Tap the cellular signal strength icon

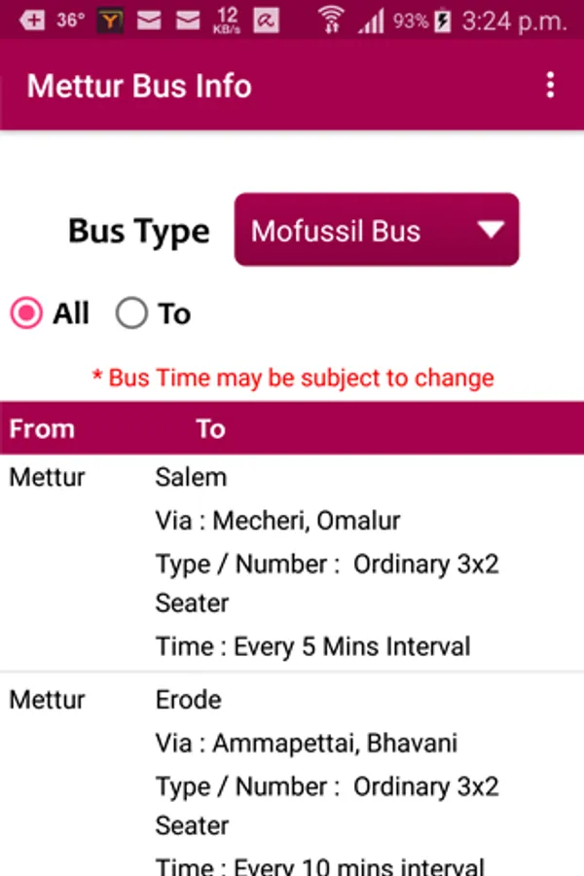click(x=371, y=20)
